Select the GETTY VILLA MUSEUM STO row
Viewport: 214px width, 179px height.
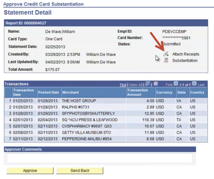click(x=84, y=133)
